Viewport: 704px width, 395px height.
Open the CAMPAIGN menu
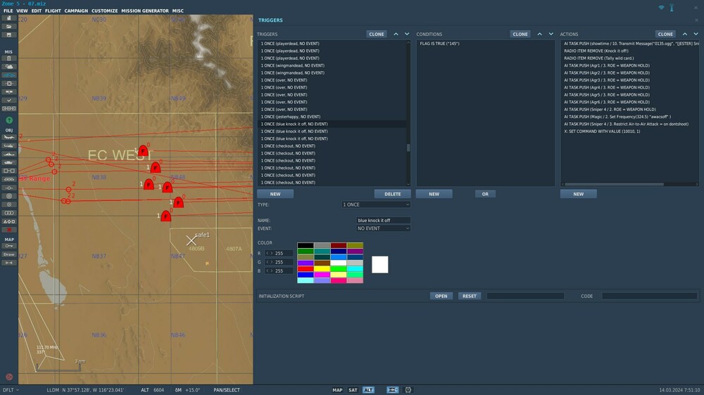point(76,11)
